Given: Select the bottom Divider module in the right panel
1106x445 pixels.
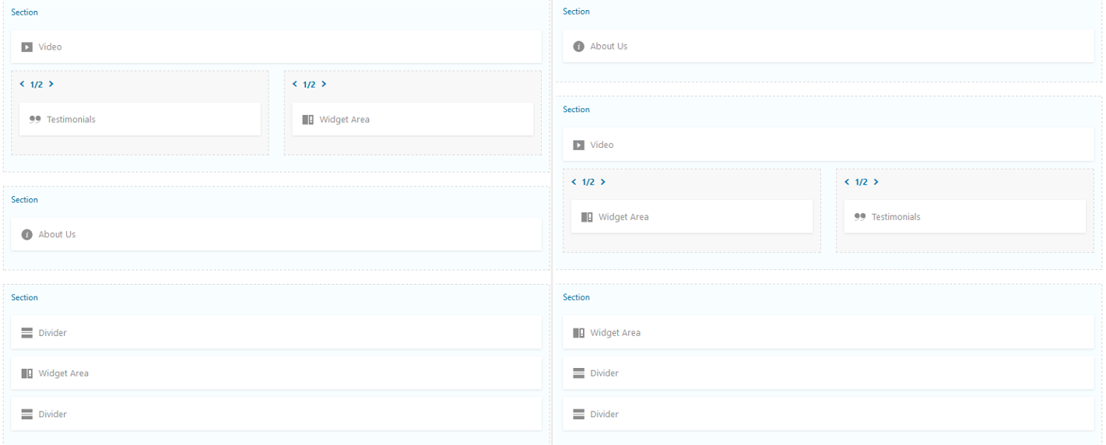Looking at the screenshot, I should pos(828,414).
